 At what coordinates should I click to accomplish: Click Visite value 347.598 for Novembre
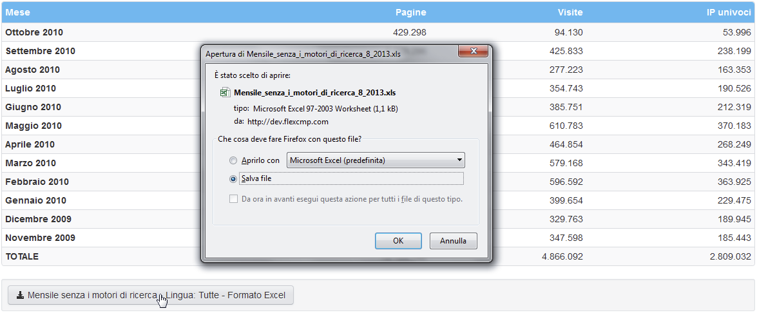coord(566,238)
